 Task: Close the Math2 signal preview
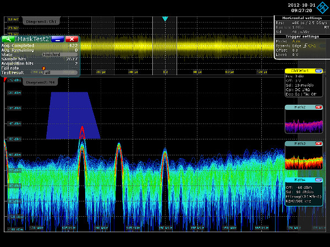coord(318,108)
